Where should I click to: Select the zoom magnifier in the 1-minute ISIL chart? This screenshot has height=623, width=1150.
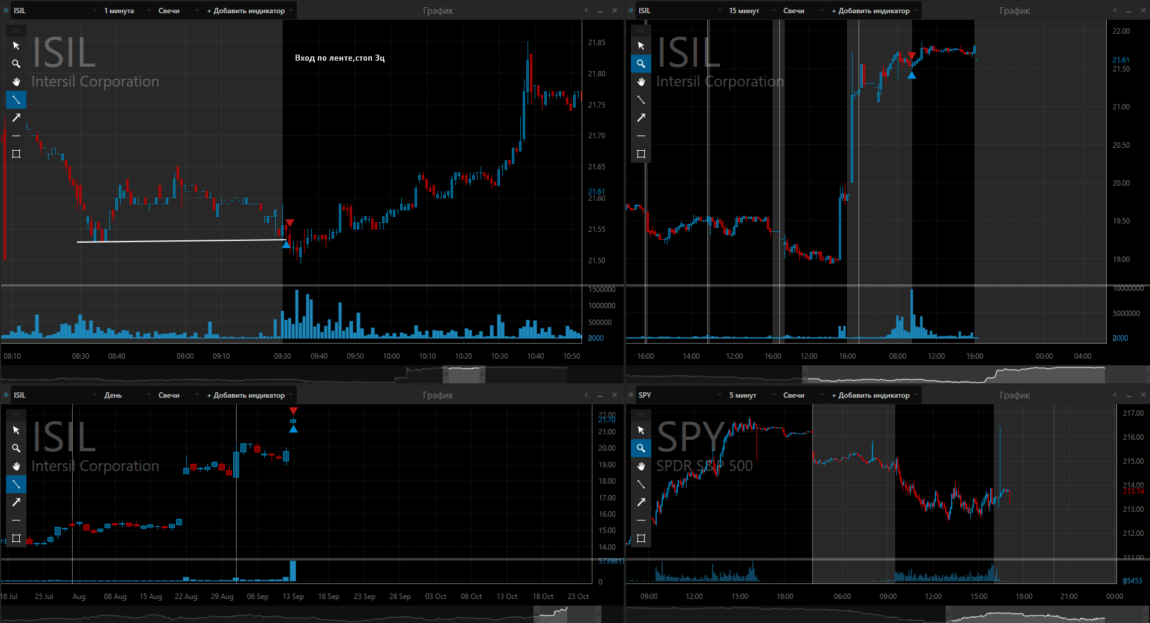(16, 64)
